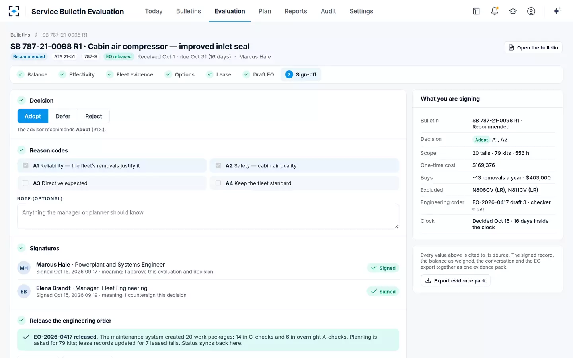Click the Effectivity step check icon
The image size is (573, 358).
coord(62,74)
